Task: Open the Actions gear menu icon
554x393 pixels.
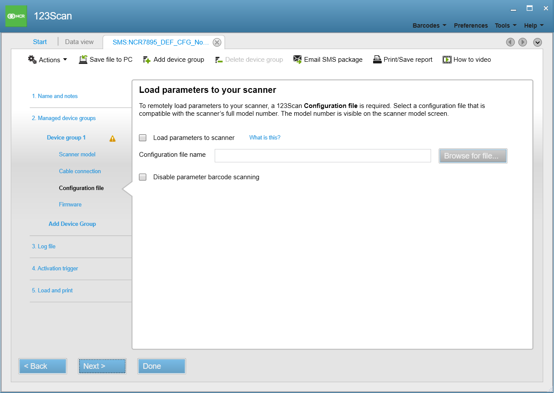Action: 32,60
